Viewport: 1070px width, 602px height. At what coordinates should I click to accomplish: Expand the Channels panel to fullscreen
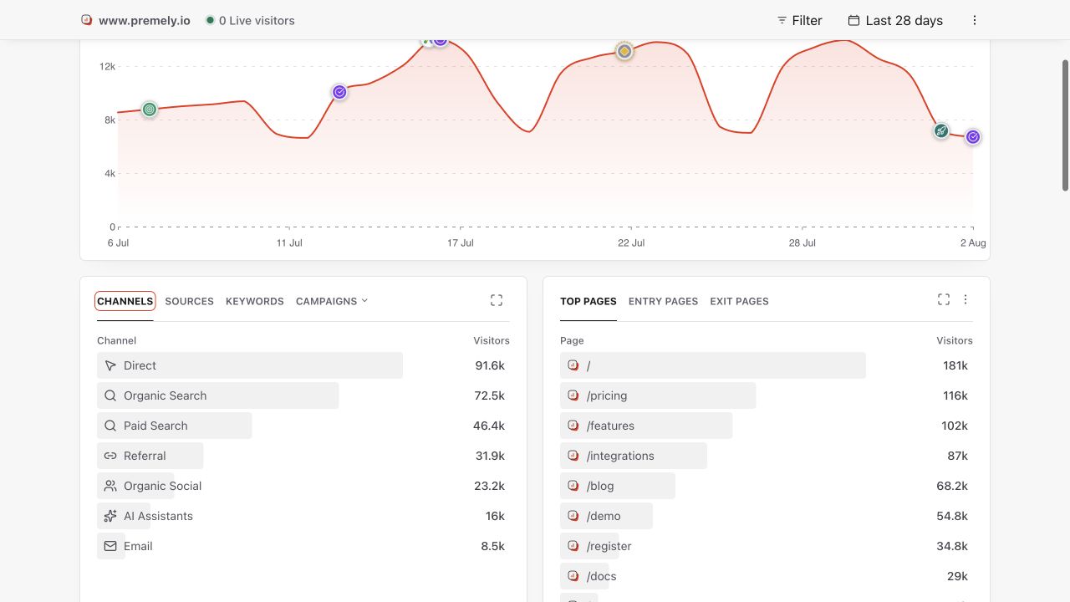(497, 300)
